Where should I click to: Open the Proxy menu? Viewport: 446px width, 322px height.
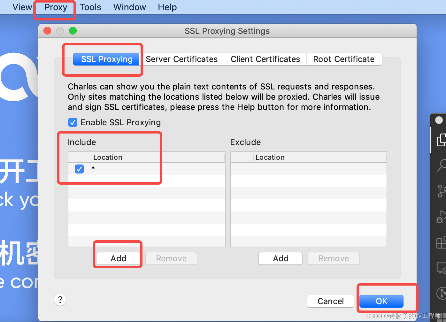pyautogui.click(x=56, y=7)
